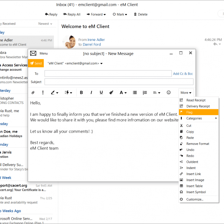Choose Paste from the More menu

pos(198,138)
